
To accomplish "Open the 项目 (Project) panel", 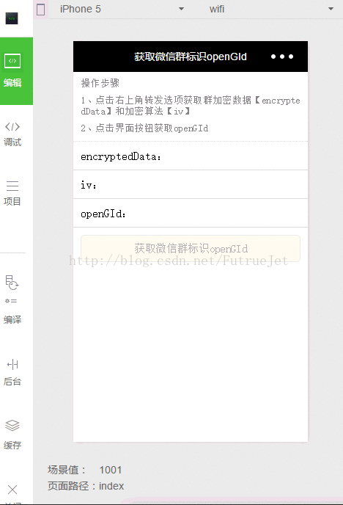I will (x=12, y=193).
